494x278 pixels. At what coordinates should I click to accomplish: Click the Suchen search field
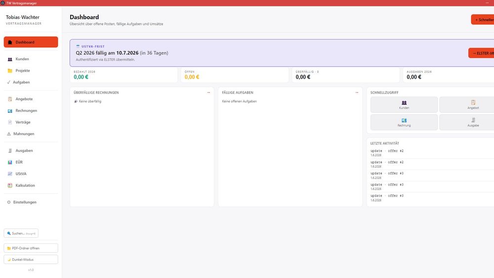21,233
